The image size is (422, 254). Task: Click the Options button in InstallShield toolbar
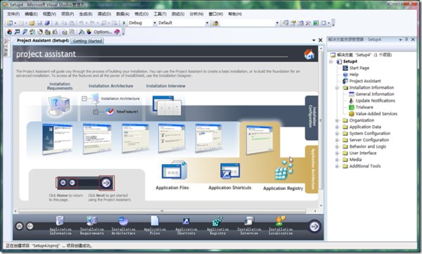point(103,32)
